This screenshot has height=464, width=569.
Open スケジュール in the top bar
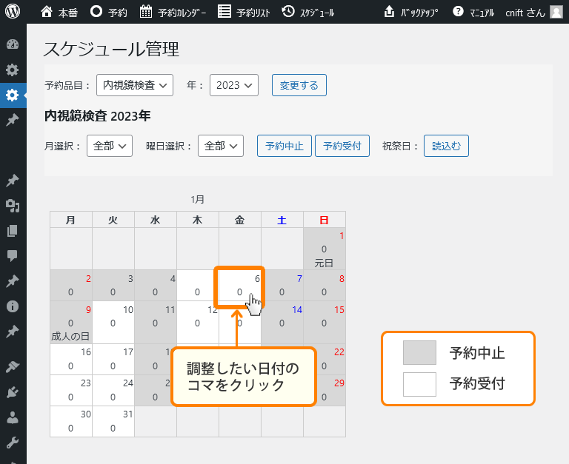tap(308, 12)
